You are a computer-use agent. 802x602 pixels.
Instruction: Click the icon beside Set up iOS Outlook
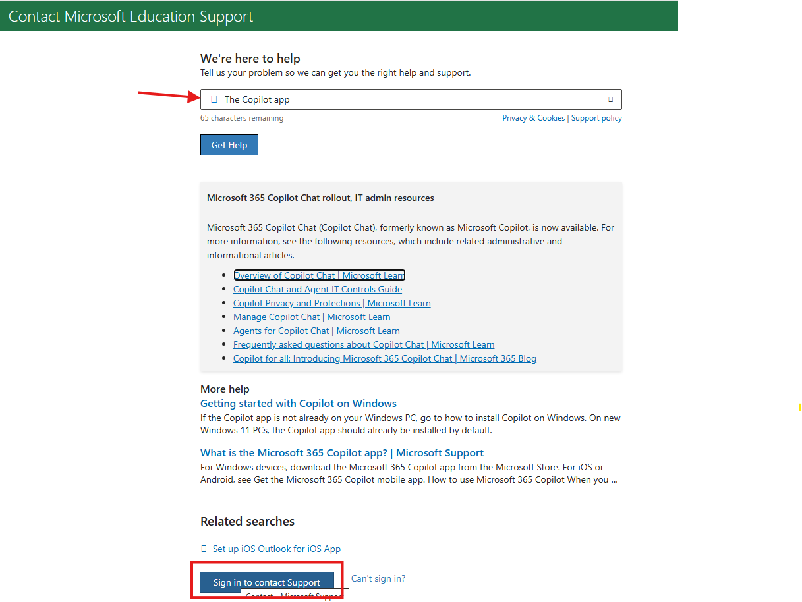point(204,549)
